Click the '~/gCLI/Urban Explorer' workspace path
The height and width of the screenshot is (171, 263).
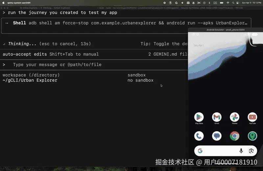pyautogui.click(x=30, y=80)
